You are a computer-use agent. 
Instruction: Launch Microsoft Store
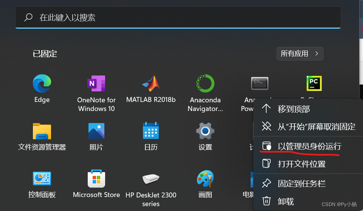(96, 179)
